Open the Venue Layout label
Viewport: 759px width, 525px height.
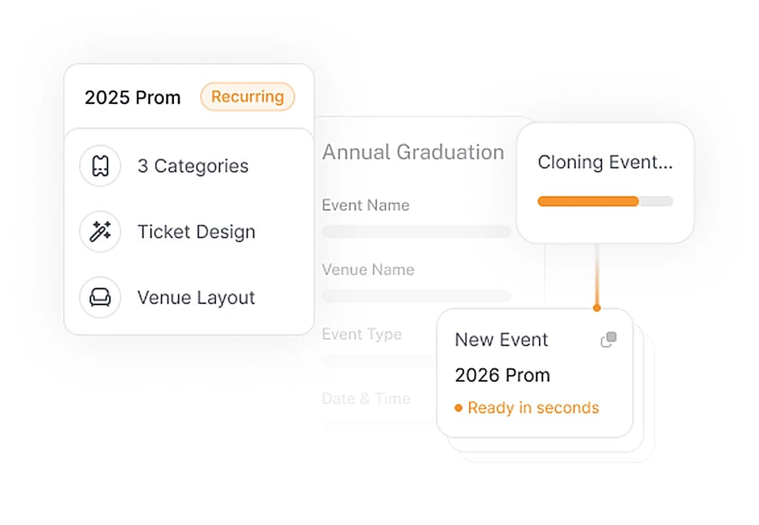click(x=196, y=298)
